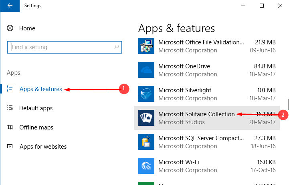This screenshot has height=185, width=289.
Task: Open Apps for websites page
Action: click(x=43, y=147)
